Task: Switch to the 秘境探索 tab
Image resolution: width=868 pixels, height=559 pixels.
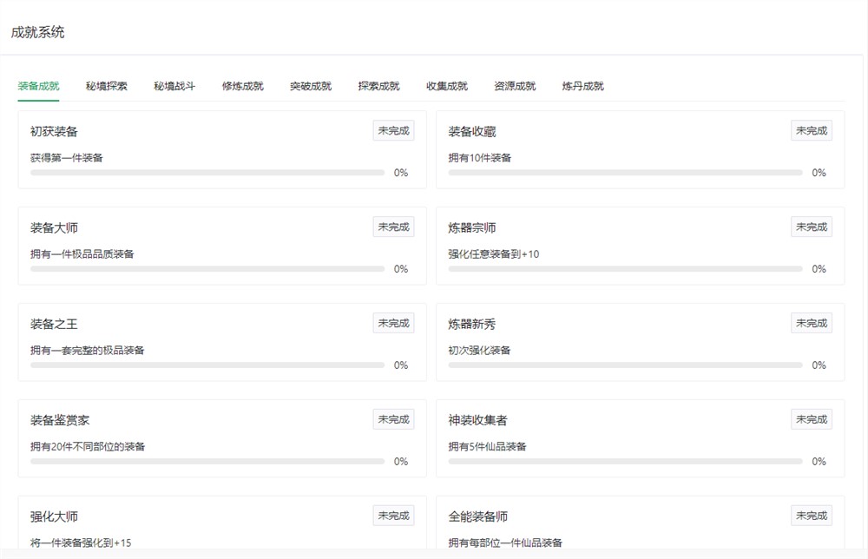Action: (106, 86)
